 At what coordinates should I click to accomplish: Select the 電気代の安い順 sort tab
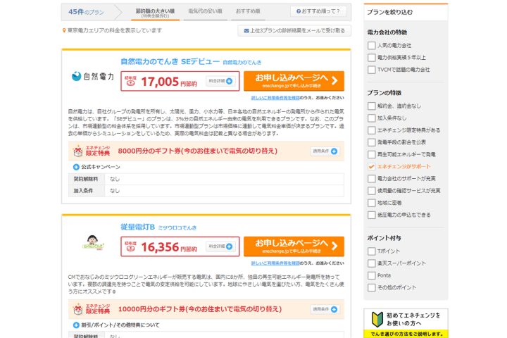(206, 12)
